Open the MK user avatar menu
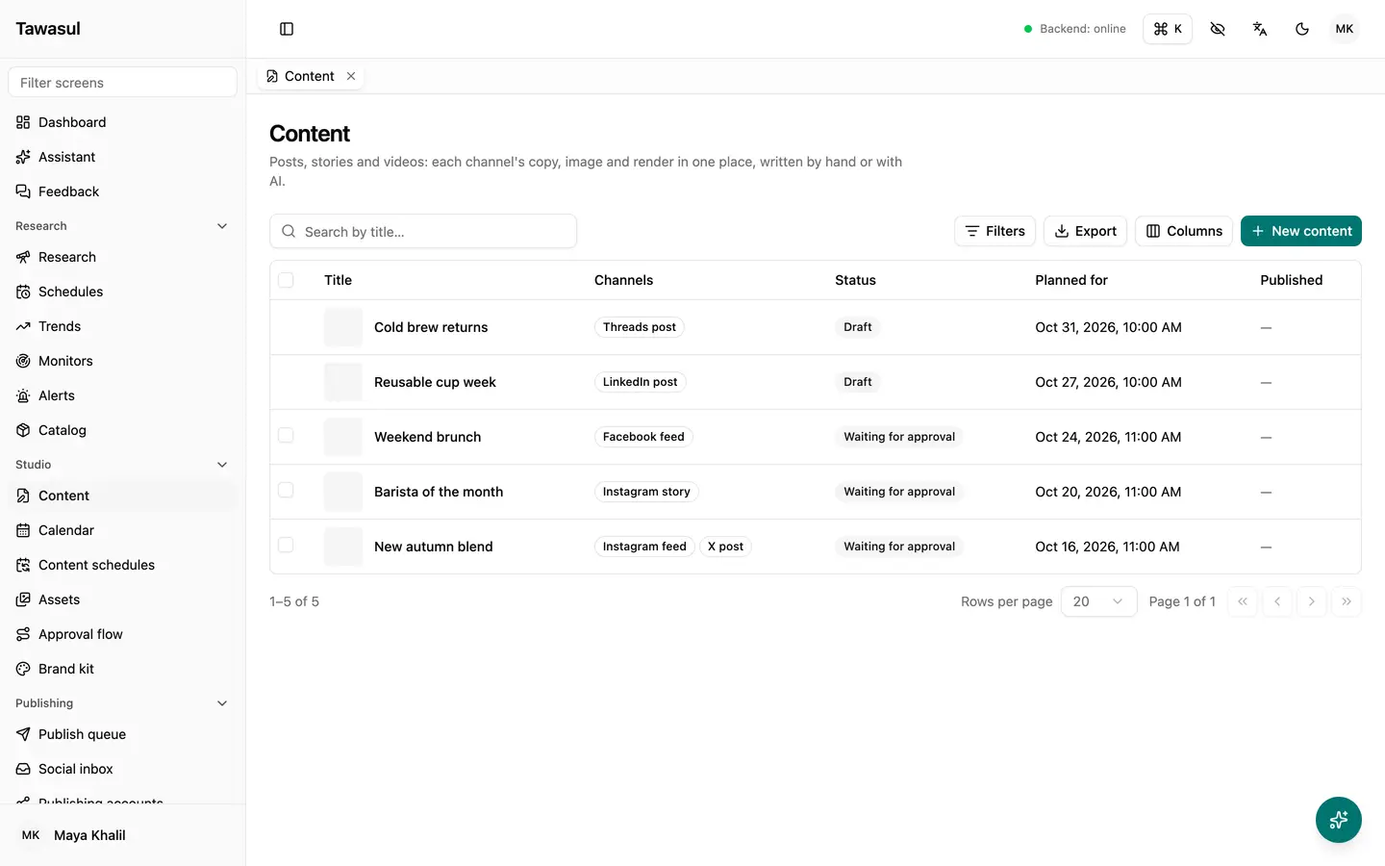The width and height of the screenshot is (1385, 866). (x=1345, y=29)
